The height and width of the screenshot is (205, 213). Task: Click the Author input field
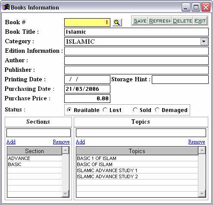(x=136, y=61)
